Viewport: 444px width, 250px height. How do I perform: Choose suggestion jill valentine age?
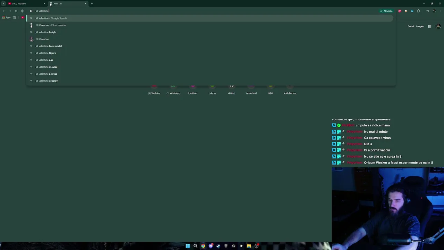[210, 60]
